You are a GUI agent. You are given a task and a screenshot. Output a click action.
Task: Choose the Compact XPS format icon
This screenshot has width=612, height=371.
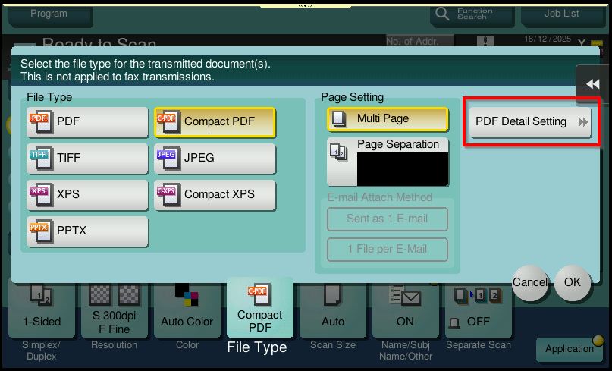(x=168, y=194)
